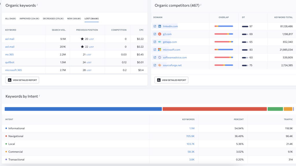Click the Informational intent row label
The width and height of the screenshot is (296, 166).
[16, 128]
